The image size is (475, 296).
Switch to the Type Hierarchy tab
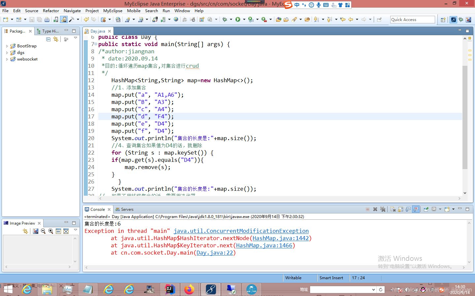pyautogui.click(x=48, y=31)
